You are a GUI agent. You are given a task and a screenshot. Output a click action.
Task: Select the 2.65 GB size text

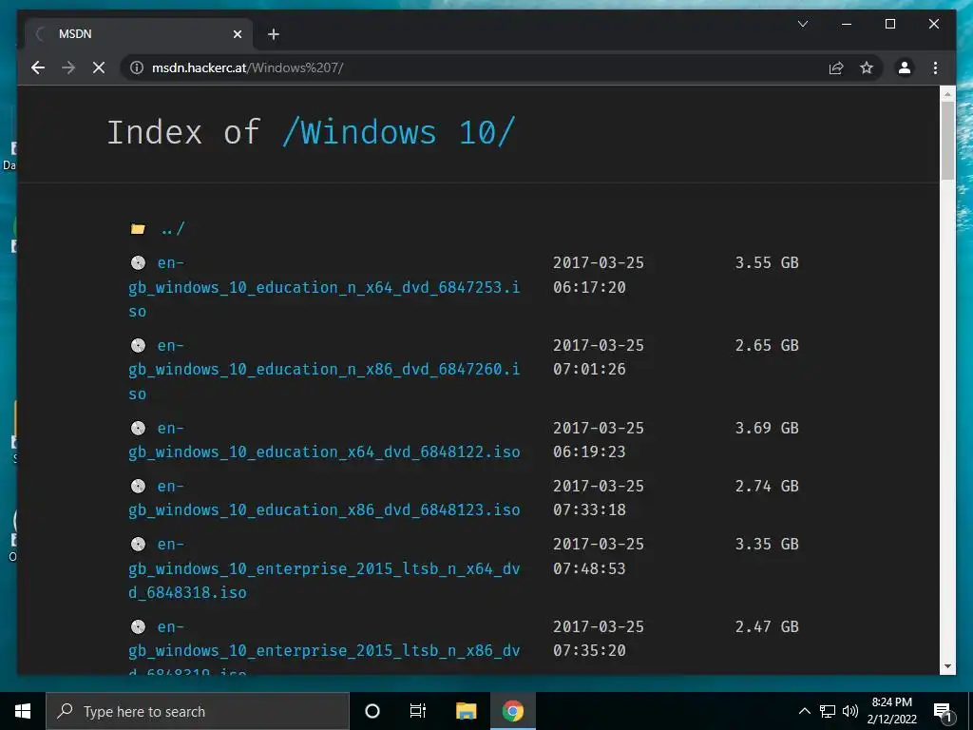coord(767,345)
